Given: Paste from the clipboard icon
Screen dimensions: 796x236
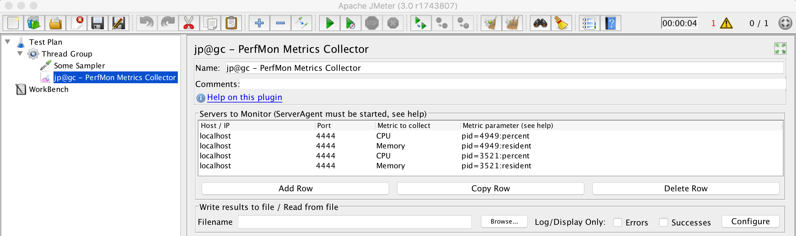Looking at the screenshot, I should tap(231, 23).
